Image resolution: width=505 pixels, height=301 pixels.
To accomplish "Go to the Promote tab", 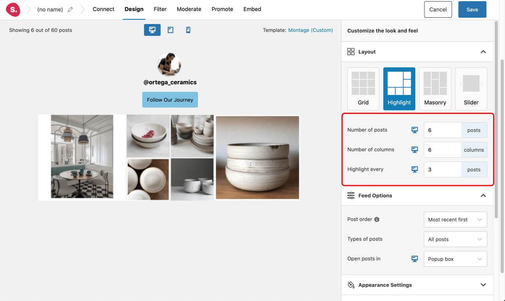I will [222, 9].
